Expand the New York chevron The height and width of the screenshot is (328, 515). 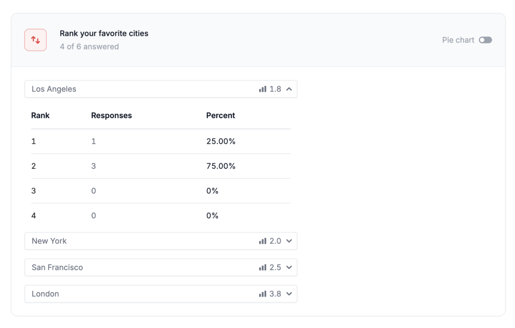click(x=289, y=241)
